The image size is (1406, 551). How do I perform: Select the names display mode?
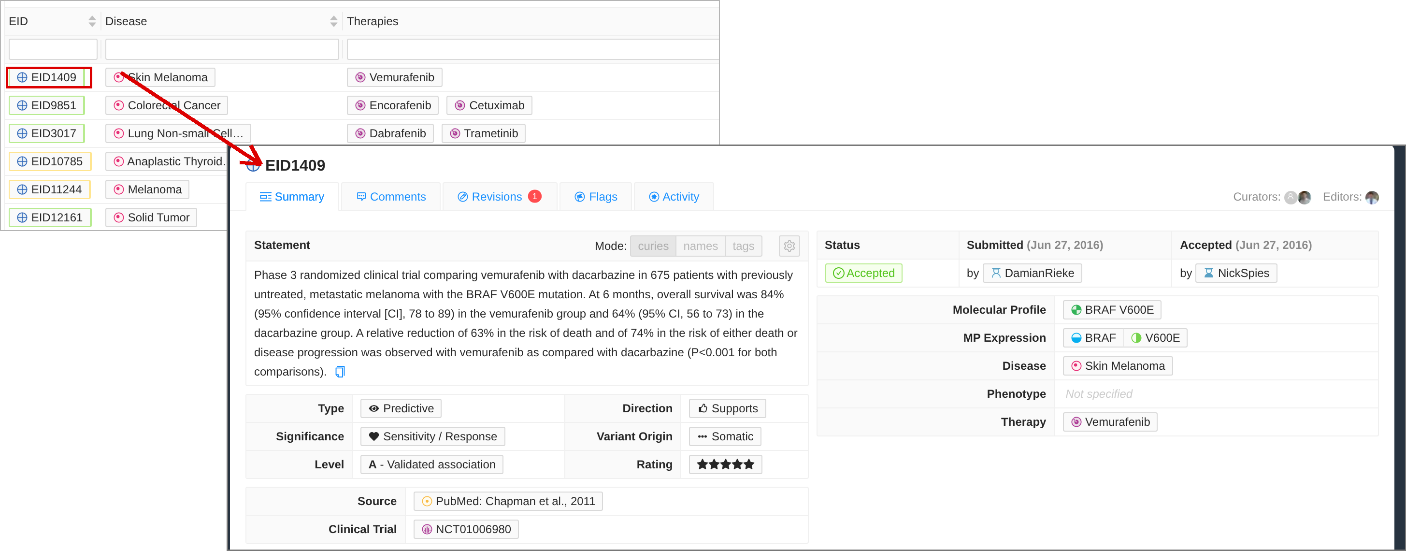[x=700, y=246]
